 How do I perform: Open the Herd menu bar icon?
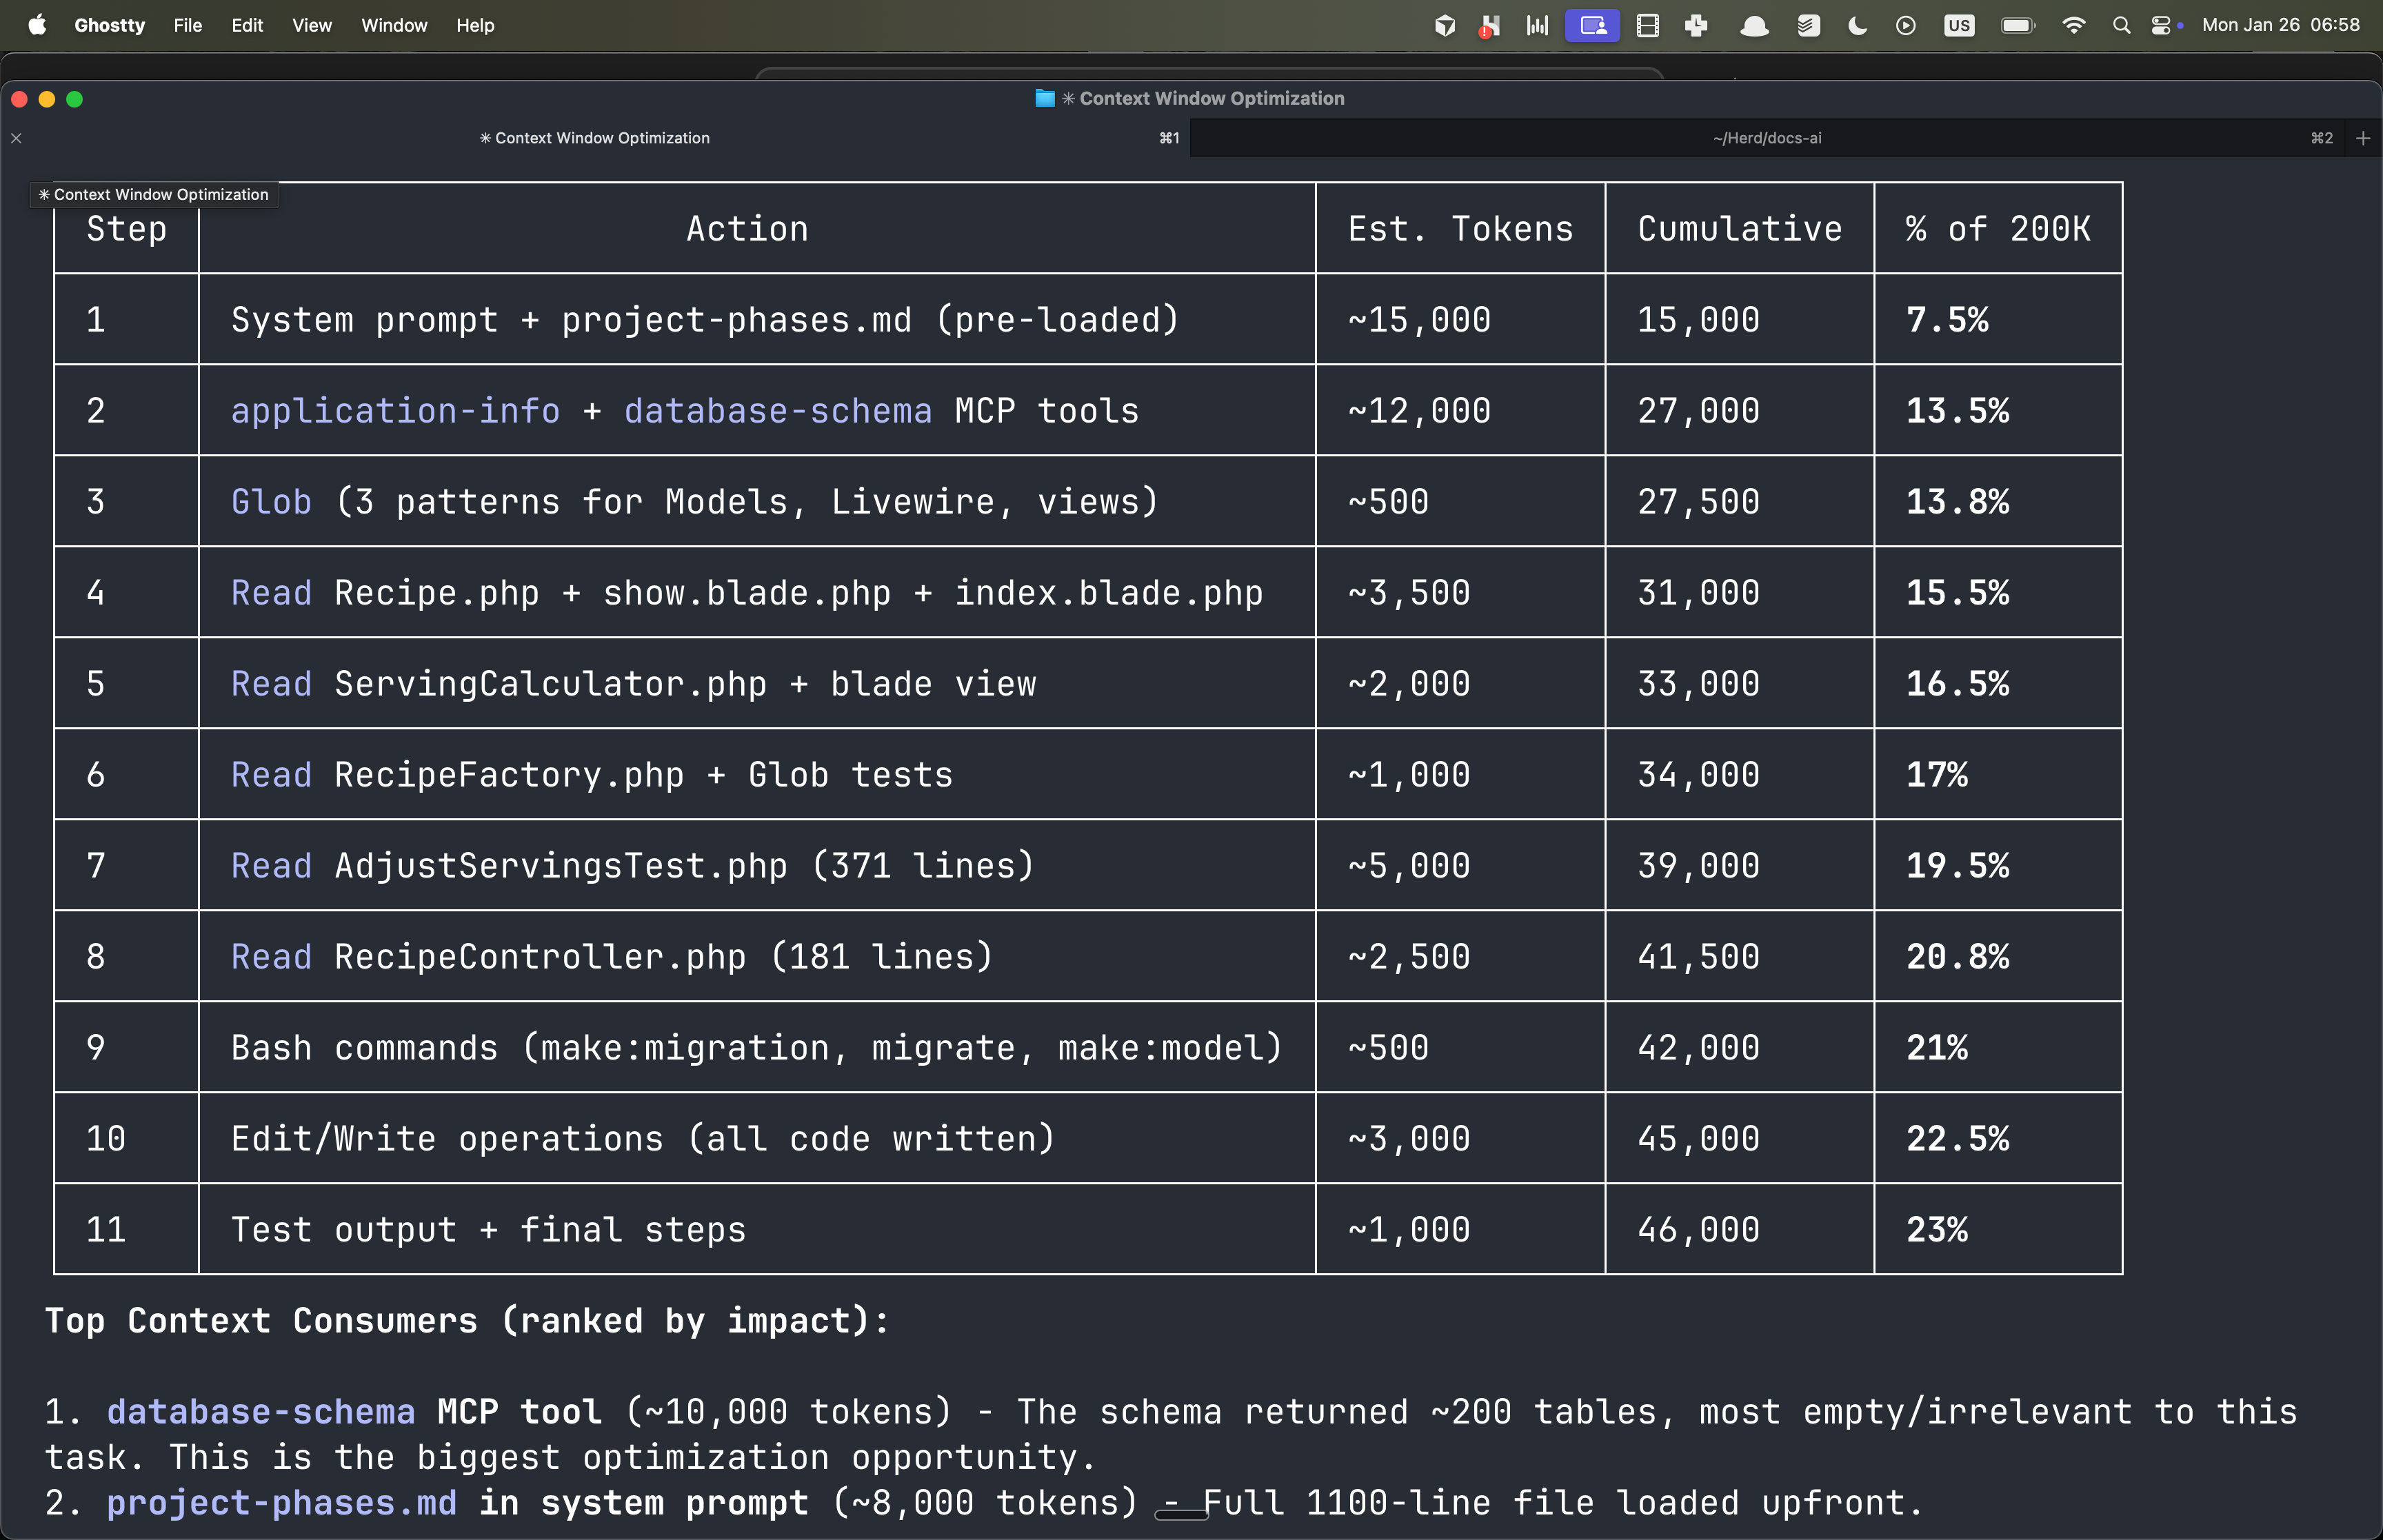coord(1490,26)
